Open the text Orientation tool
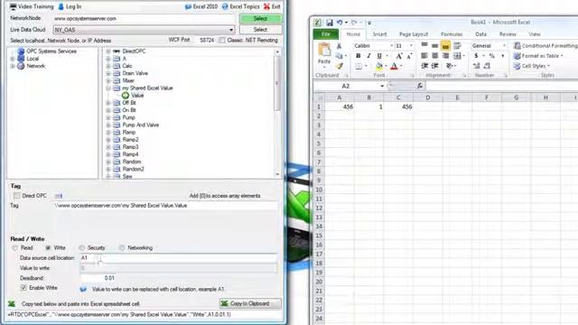The height and width of the screenshot is (325, 578). pos(449,66)
